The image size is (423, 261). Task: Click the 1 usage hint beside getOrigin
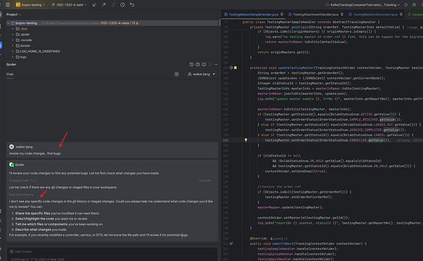[412, 27]
